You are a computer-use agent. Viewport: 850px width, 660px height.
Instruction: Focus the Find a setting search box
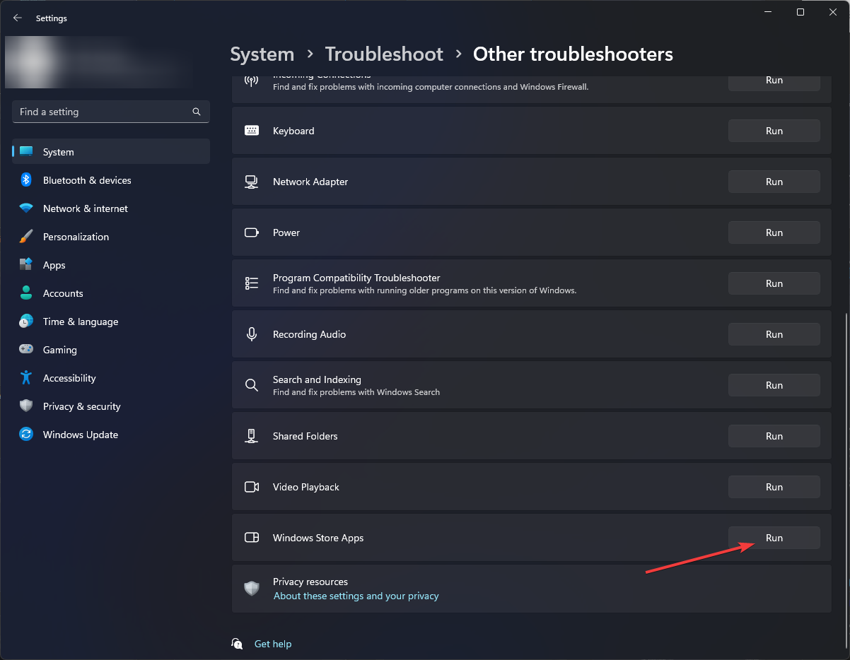[x=103, y=112]
